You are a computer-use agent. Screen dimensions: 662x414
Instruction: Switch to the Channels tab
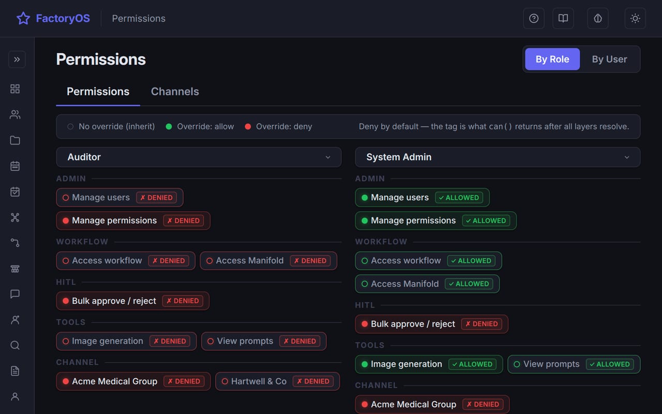click(x=175, y=92)
